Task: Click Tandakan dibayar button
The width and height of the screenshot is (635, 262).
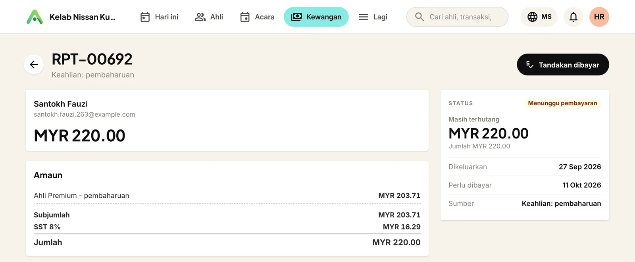Action: tap(563, 65)
